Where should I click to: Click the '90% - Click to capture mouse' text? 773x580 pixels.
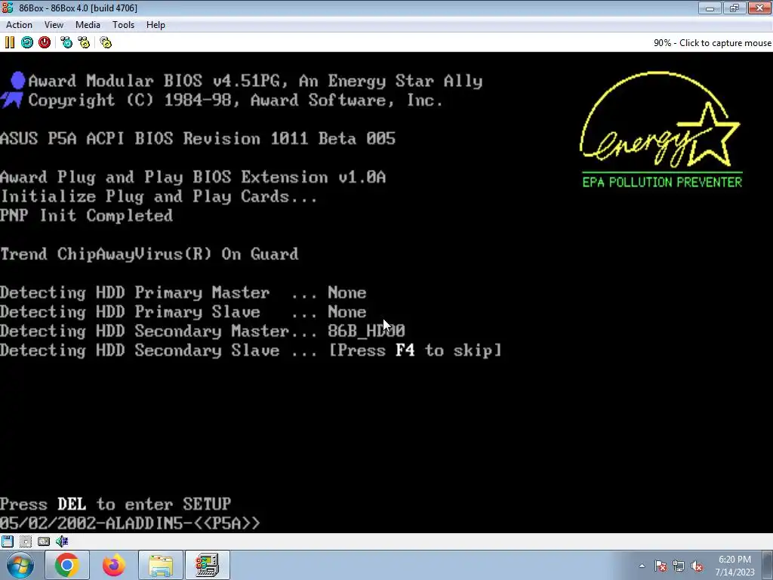[x=713, y=43]
